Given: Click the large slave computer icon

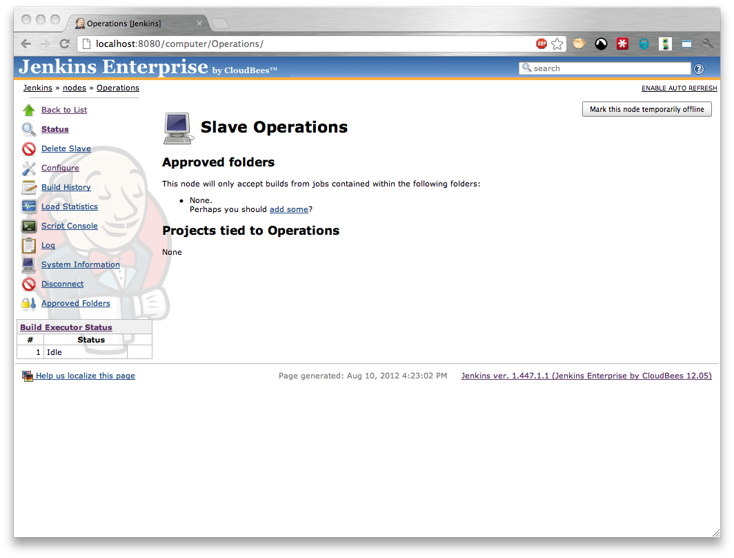Looking at the screenshot, I should pyautogui.click(x=178, y=128).
